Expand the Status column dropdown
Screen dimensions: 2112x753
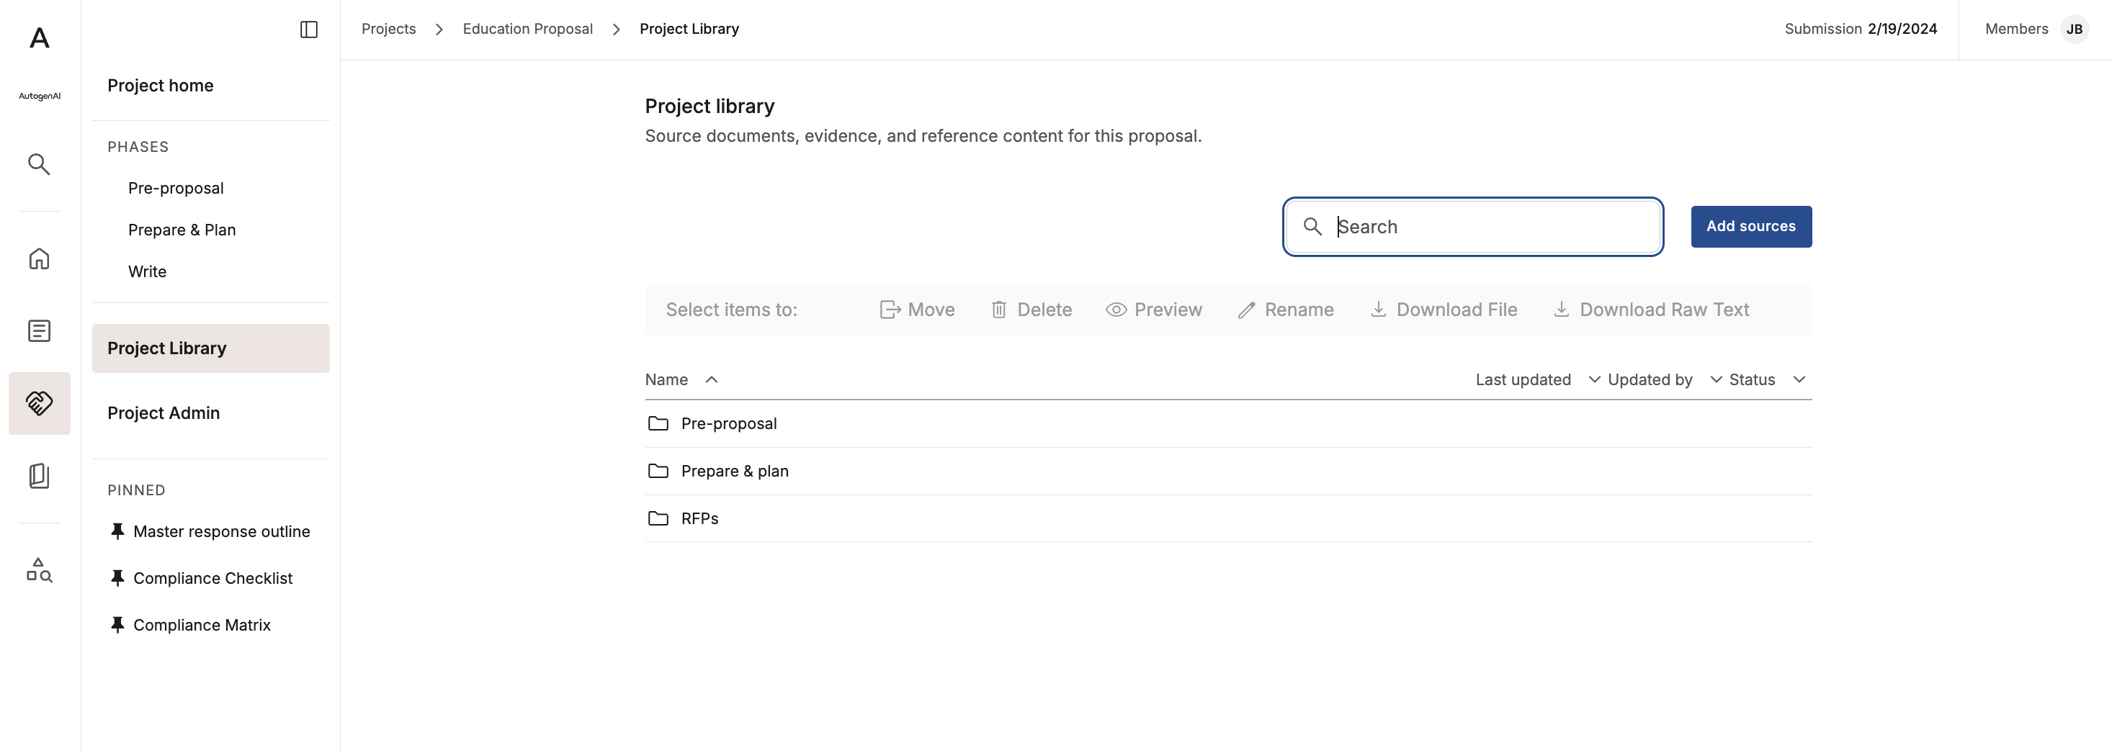(1799, 379)
